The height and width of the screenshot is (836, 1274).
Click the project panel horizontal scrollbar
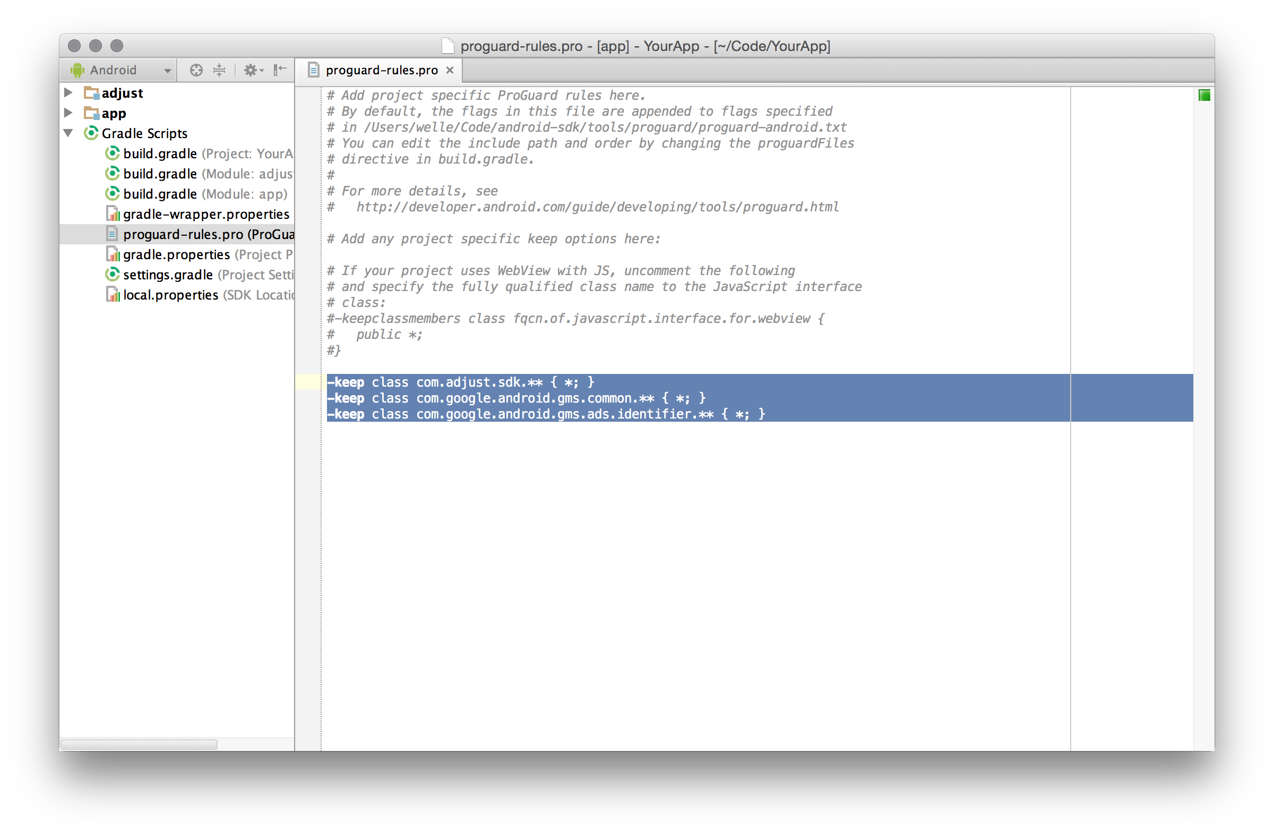tap(139, 745)
